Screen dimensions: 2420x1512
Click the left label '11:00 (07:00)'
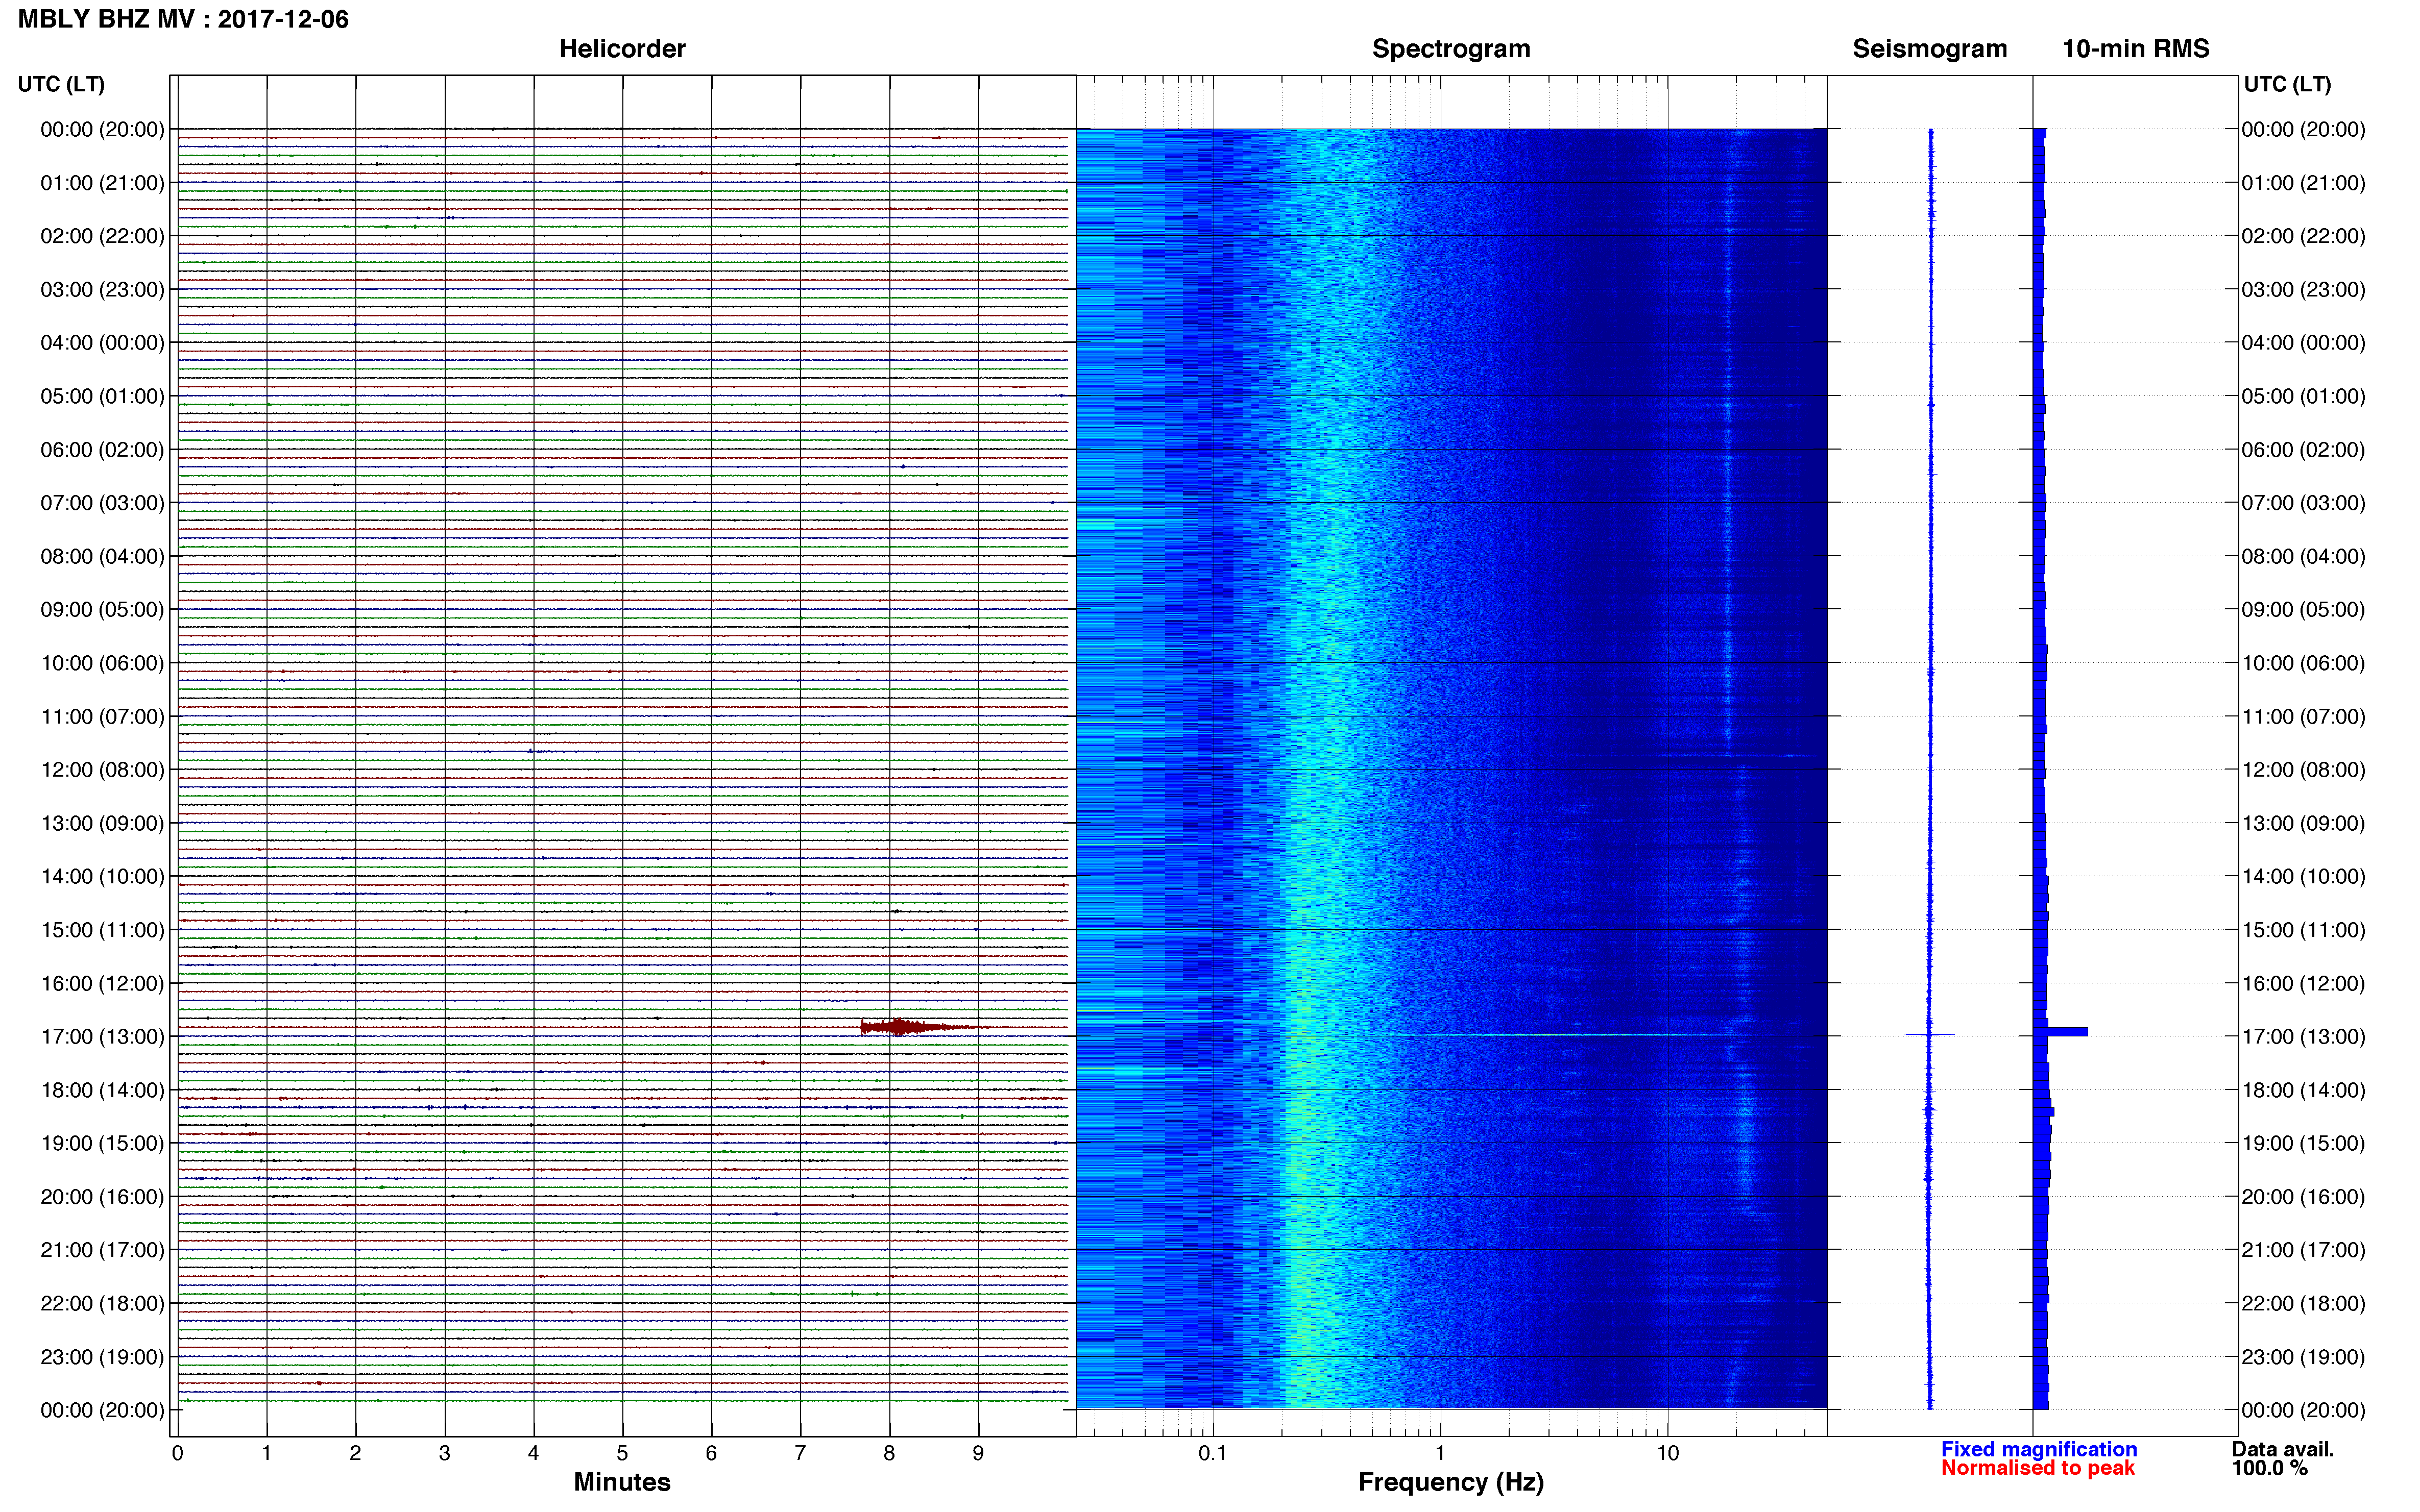coord(102,716)
